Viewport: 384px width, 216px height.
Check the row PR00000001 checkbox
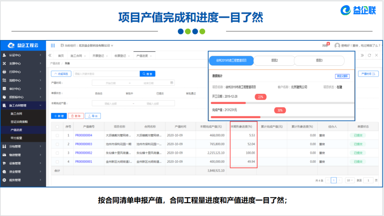pyautogui.click(x=57, y=162)
